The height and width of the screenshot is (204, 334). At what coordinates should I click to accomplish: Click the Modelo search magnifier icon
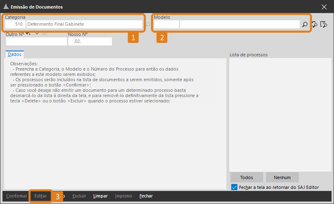[x=305, y=24]
